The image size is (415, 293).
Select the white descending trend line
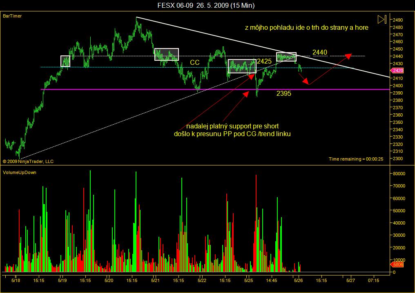pos(263,47)
